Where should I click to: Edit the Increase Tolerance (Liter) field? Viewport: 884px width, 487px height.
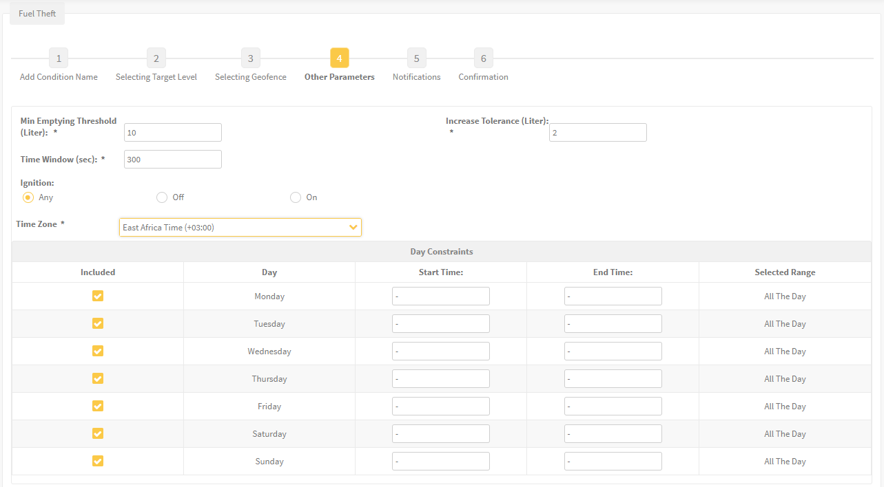pyautogui.click(x=598, y=133)
